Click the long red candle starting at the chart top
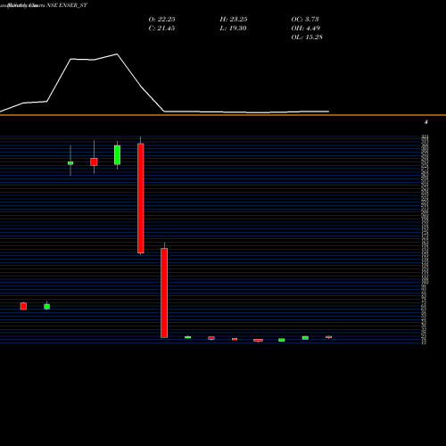446x446 pixels. pyautogui.click(x=141, y=198)
